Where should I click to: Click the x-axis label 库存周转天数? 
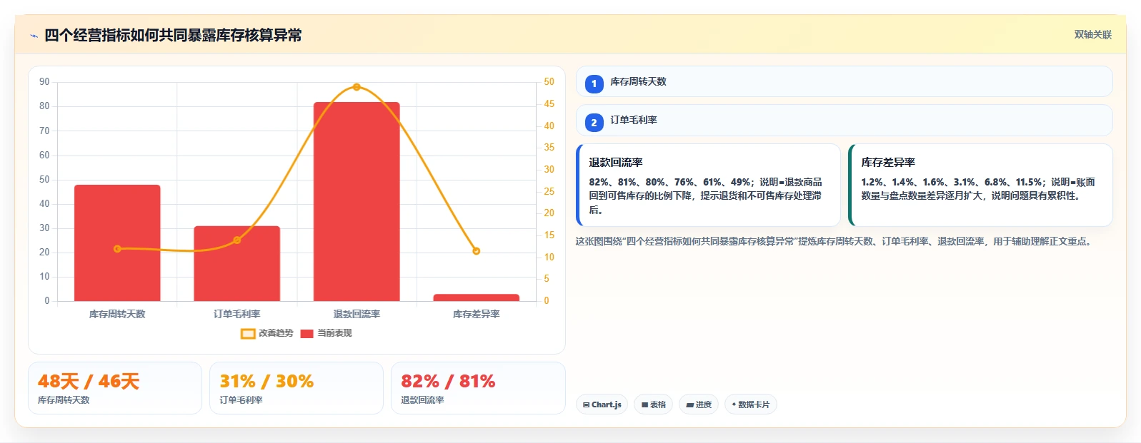117,314
